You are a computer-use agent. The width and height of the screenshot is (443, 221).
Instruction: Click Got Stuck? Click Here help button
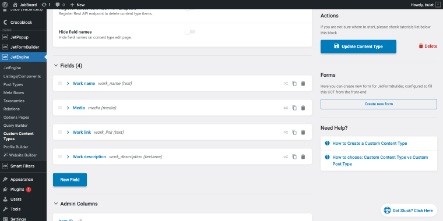click(409, 211)
